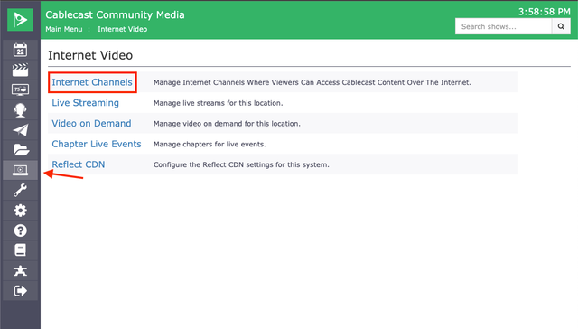Click 'Manage video on demand for this location.' text
This screenshot has height=329, width=578.
tap(227, 124)
